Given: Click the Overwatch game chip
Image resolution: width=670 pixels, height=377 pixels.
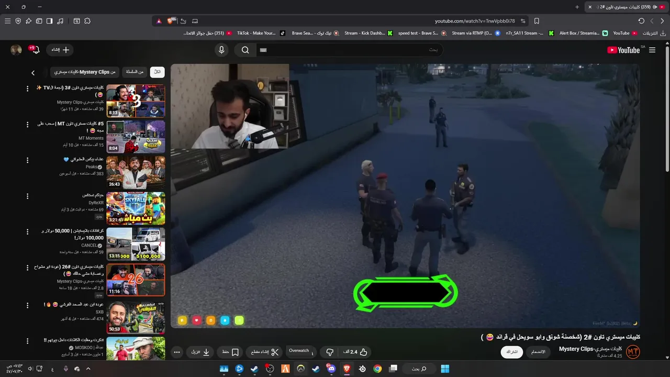Looking at the screenshot, I should coord(299,351).
